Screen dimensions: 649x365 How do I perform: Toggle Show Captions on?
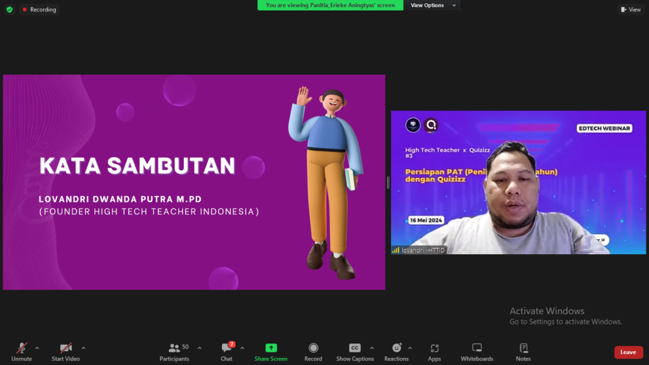point(355,351)
